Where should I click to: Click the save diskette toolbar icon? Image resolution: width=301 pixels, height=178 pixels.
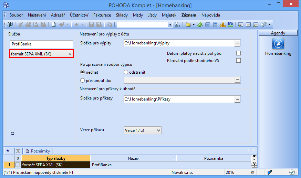(91, 24)
